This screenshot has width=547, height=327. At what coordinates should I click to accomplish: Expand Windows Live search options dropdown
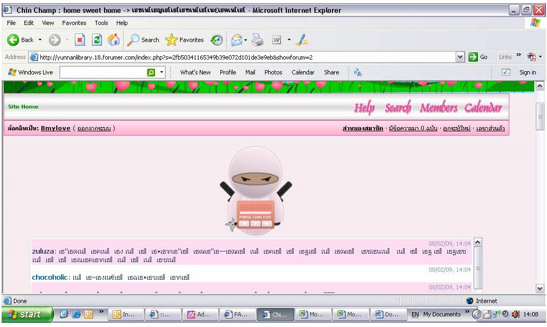pyautogui.click(x=161, y=72)
